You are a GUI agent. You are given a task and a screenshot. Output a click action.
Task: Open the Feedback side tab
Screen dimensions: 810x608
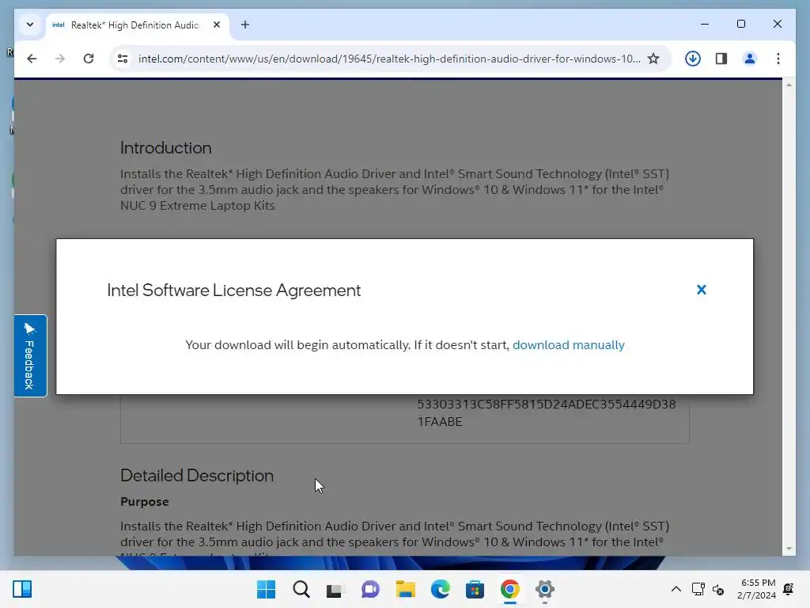click(30, 355)
